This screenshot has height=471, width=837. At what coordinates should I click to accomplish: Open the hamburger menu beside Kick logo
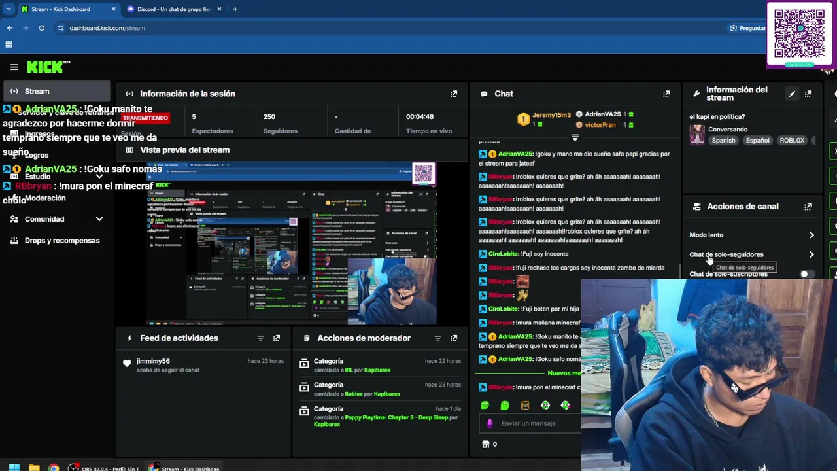click(x=14, y=67)
